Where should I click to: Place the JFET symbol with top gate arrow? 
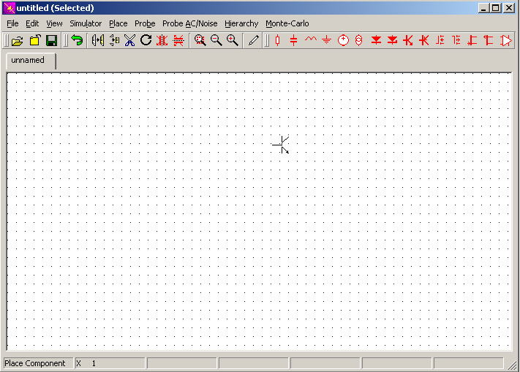488,40
